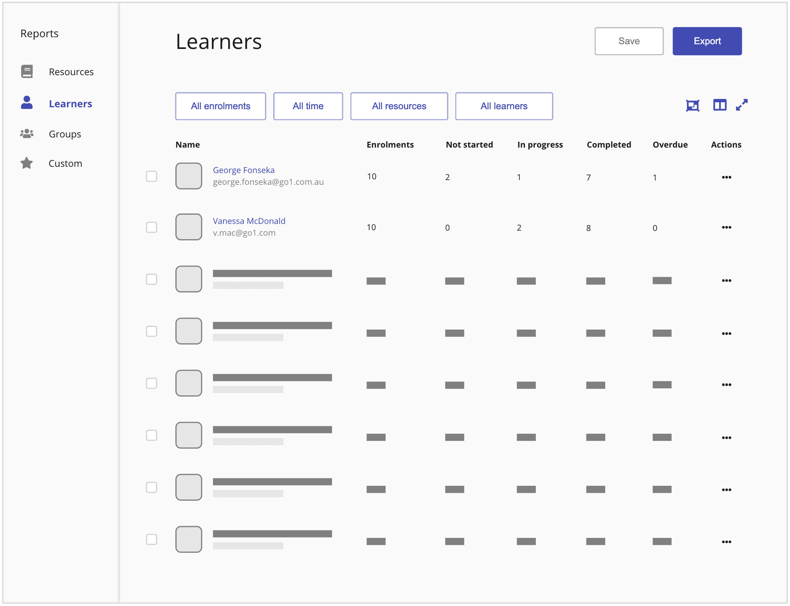Check the checkbox next to George Fonseka

tap(152, 177)
